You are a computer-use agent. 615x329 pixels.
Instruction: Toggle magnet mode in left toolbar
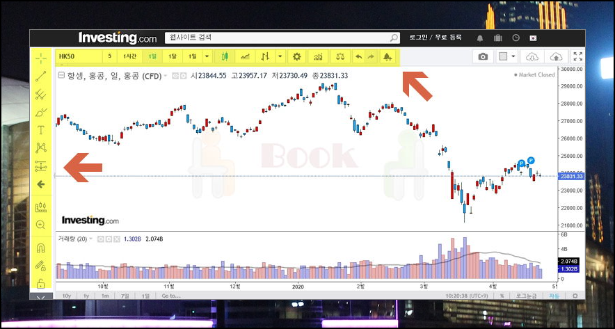pos(41,248)
